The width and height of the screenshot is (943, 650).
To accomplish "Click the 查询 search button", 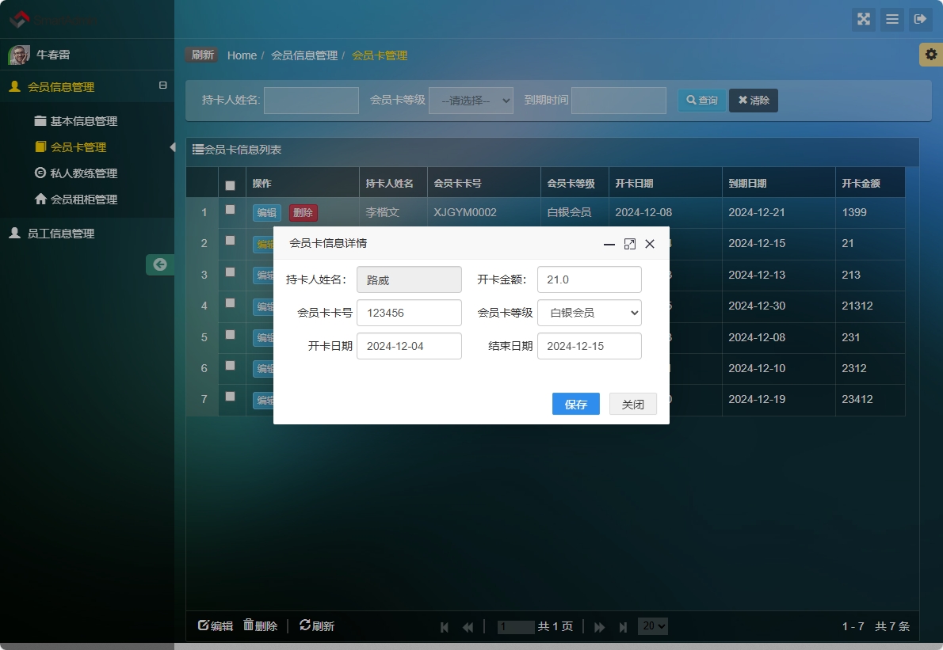I will coord(701,100).
